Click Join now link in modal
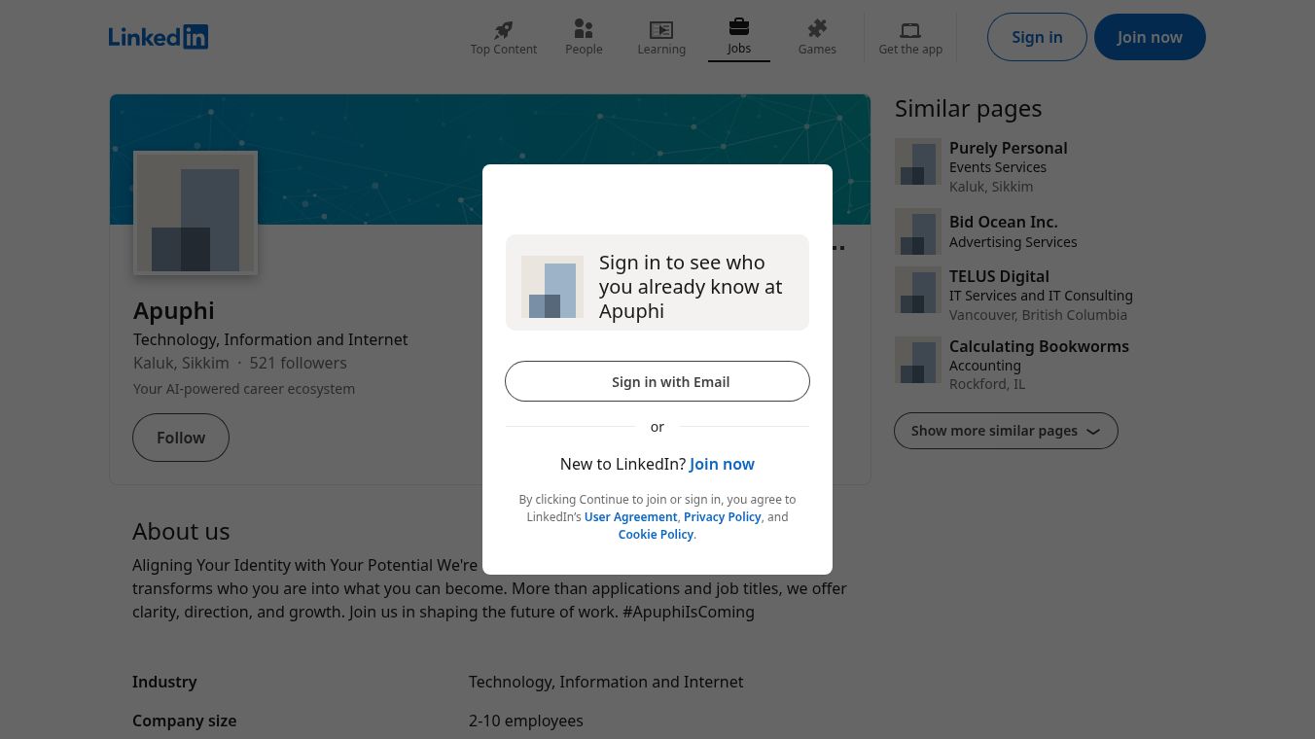 tap(722, 464)
